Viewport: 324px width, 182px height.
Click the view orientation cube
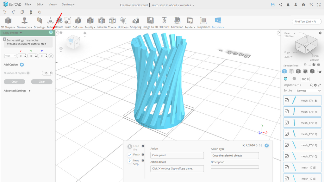(x=73, y=42)
